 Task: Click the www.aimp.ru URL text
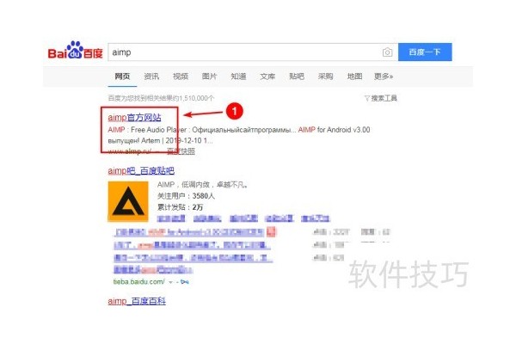[x=129, y=151]
